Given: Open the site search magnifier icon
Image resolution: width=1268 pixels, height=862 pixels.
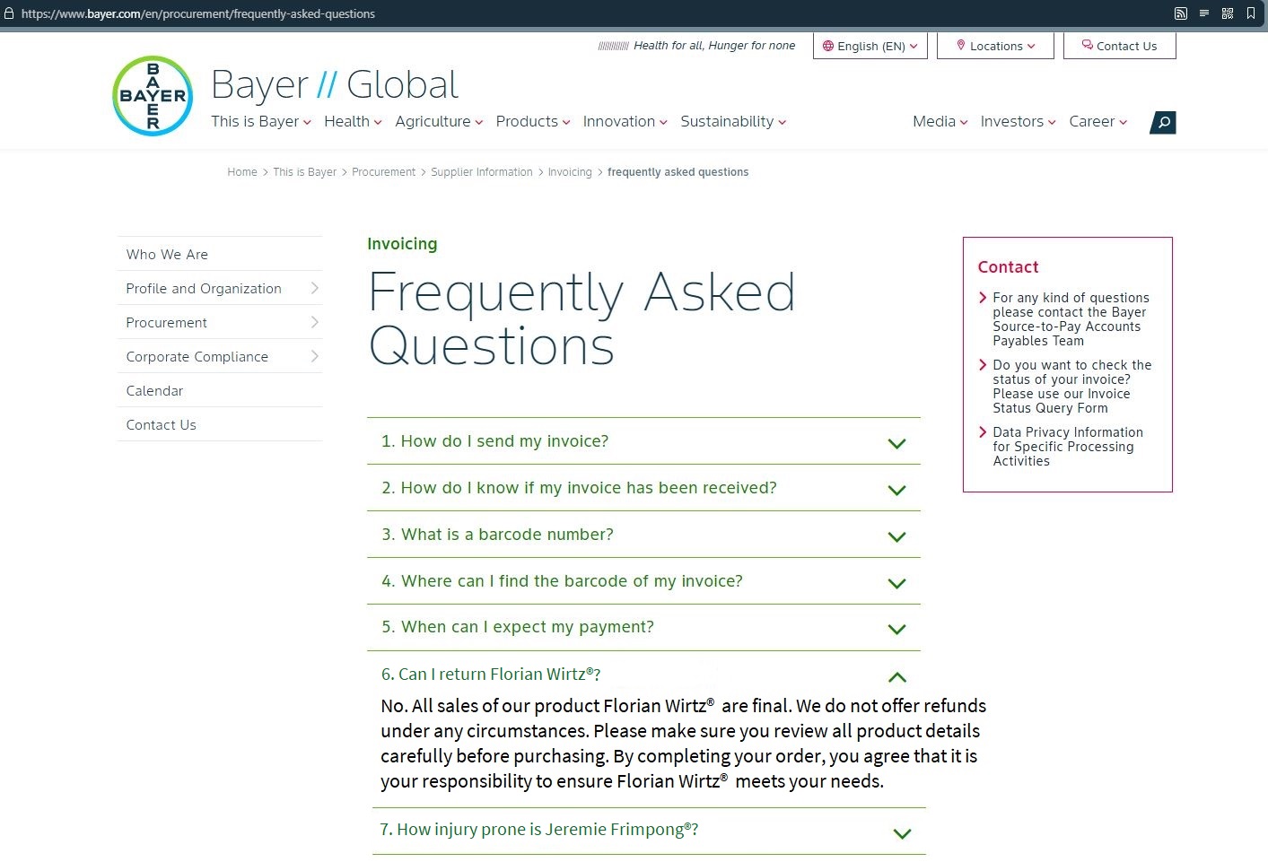Looking at the screenshot, I should (1163, 122).
